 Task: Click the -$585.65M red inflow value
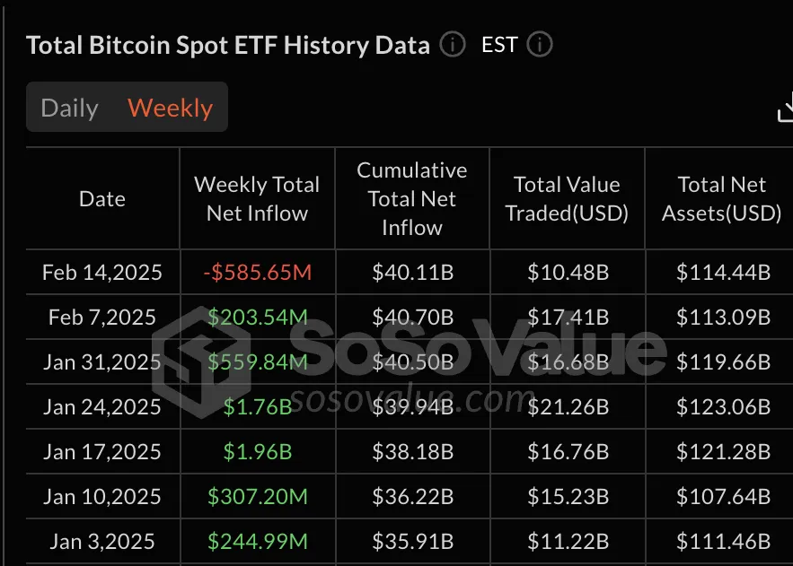point(257,272)
